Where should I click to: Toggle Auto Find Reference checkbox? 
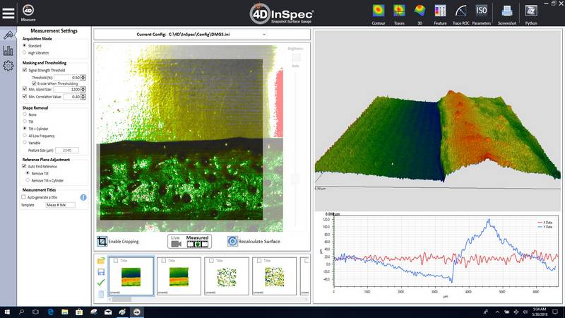[24, 166]
